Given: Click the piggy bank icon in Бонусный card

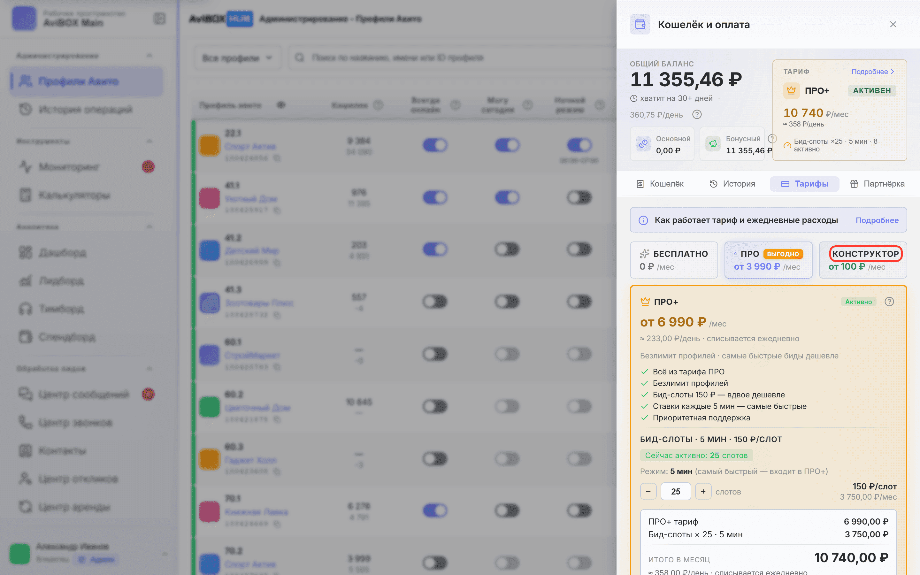Looking at the screenshot, I should 713,144.
